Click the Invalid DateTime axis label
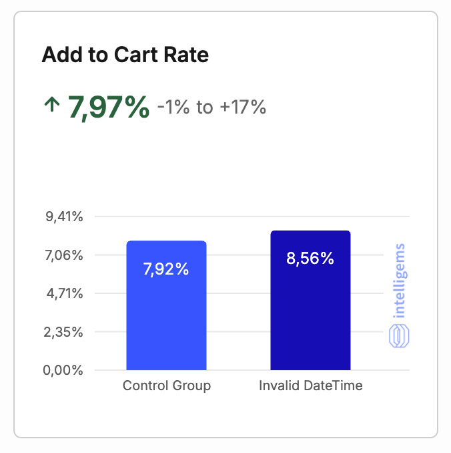The image size is (451, 453). pyautogui.click(x=311, y=386)
